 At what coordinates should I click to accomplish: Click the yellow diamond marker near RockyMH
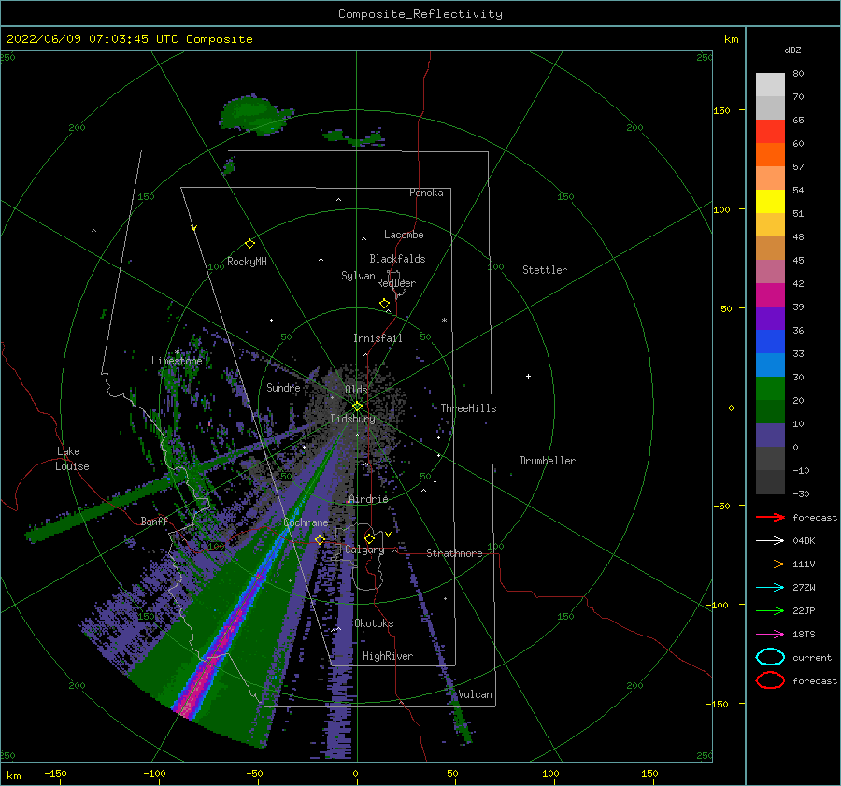click(249, 244)
